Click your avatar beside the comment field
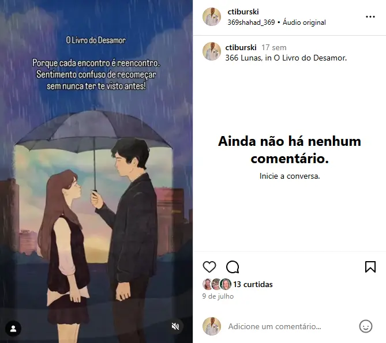The width and height of the screenshot is (386, 343). [211, 326]
